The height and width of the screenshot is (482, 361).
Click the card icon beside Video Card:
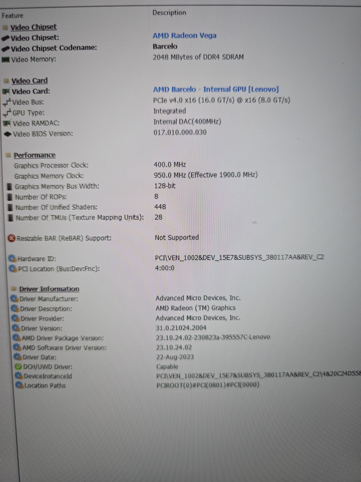pos(6,91)
